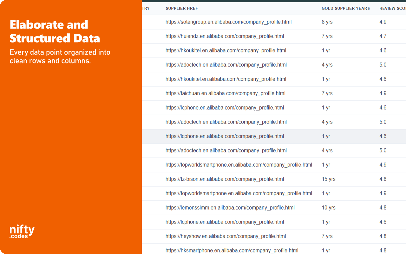406x254 pixels.
Task: Click the Elaborate and Structured Data heading
Action: point(55,31)
